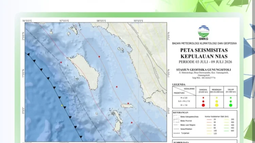The height and width of the screenshot is (143, 255).
Task: Click the contour line sample for 20 km
Action: pyautogui.click(x=209, y=120)
